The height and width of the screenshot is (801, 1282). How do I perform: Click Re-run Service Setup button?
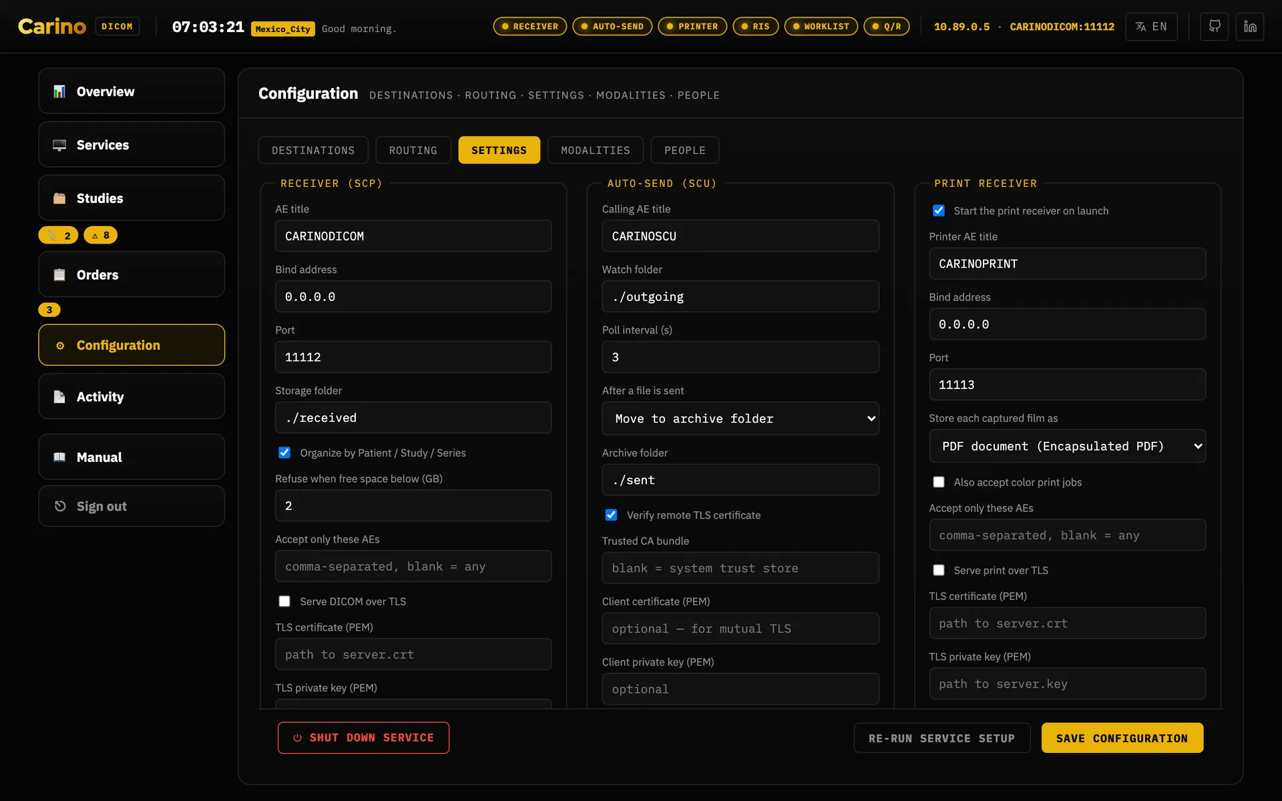(941, 738)
